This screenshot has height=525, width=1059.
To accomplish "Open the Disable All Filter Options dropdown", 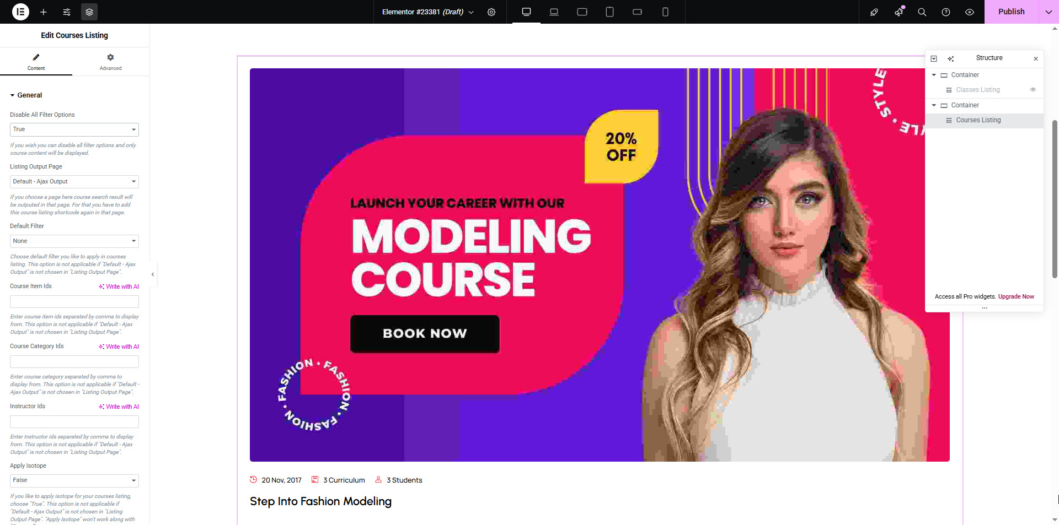I will point(74,129).
